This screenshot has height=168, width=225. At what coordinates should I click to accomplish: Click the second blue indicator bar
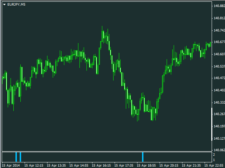[20, 157]
